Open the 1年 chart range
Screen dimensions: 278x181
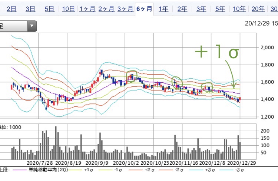pyautogui.click(x=163, y=9)
